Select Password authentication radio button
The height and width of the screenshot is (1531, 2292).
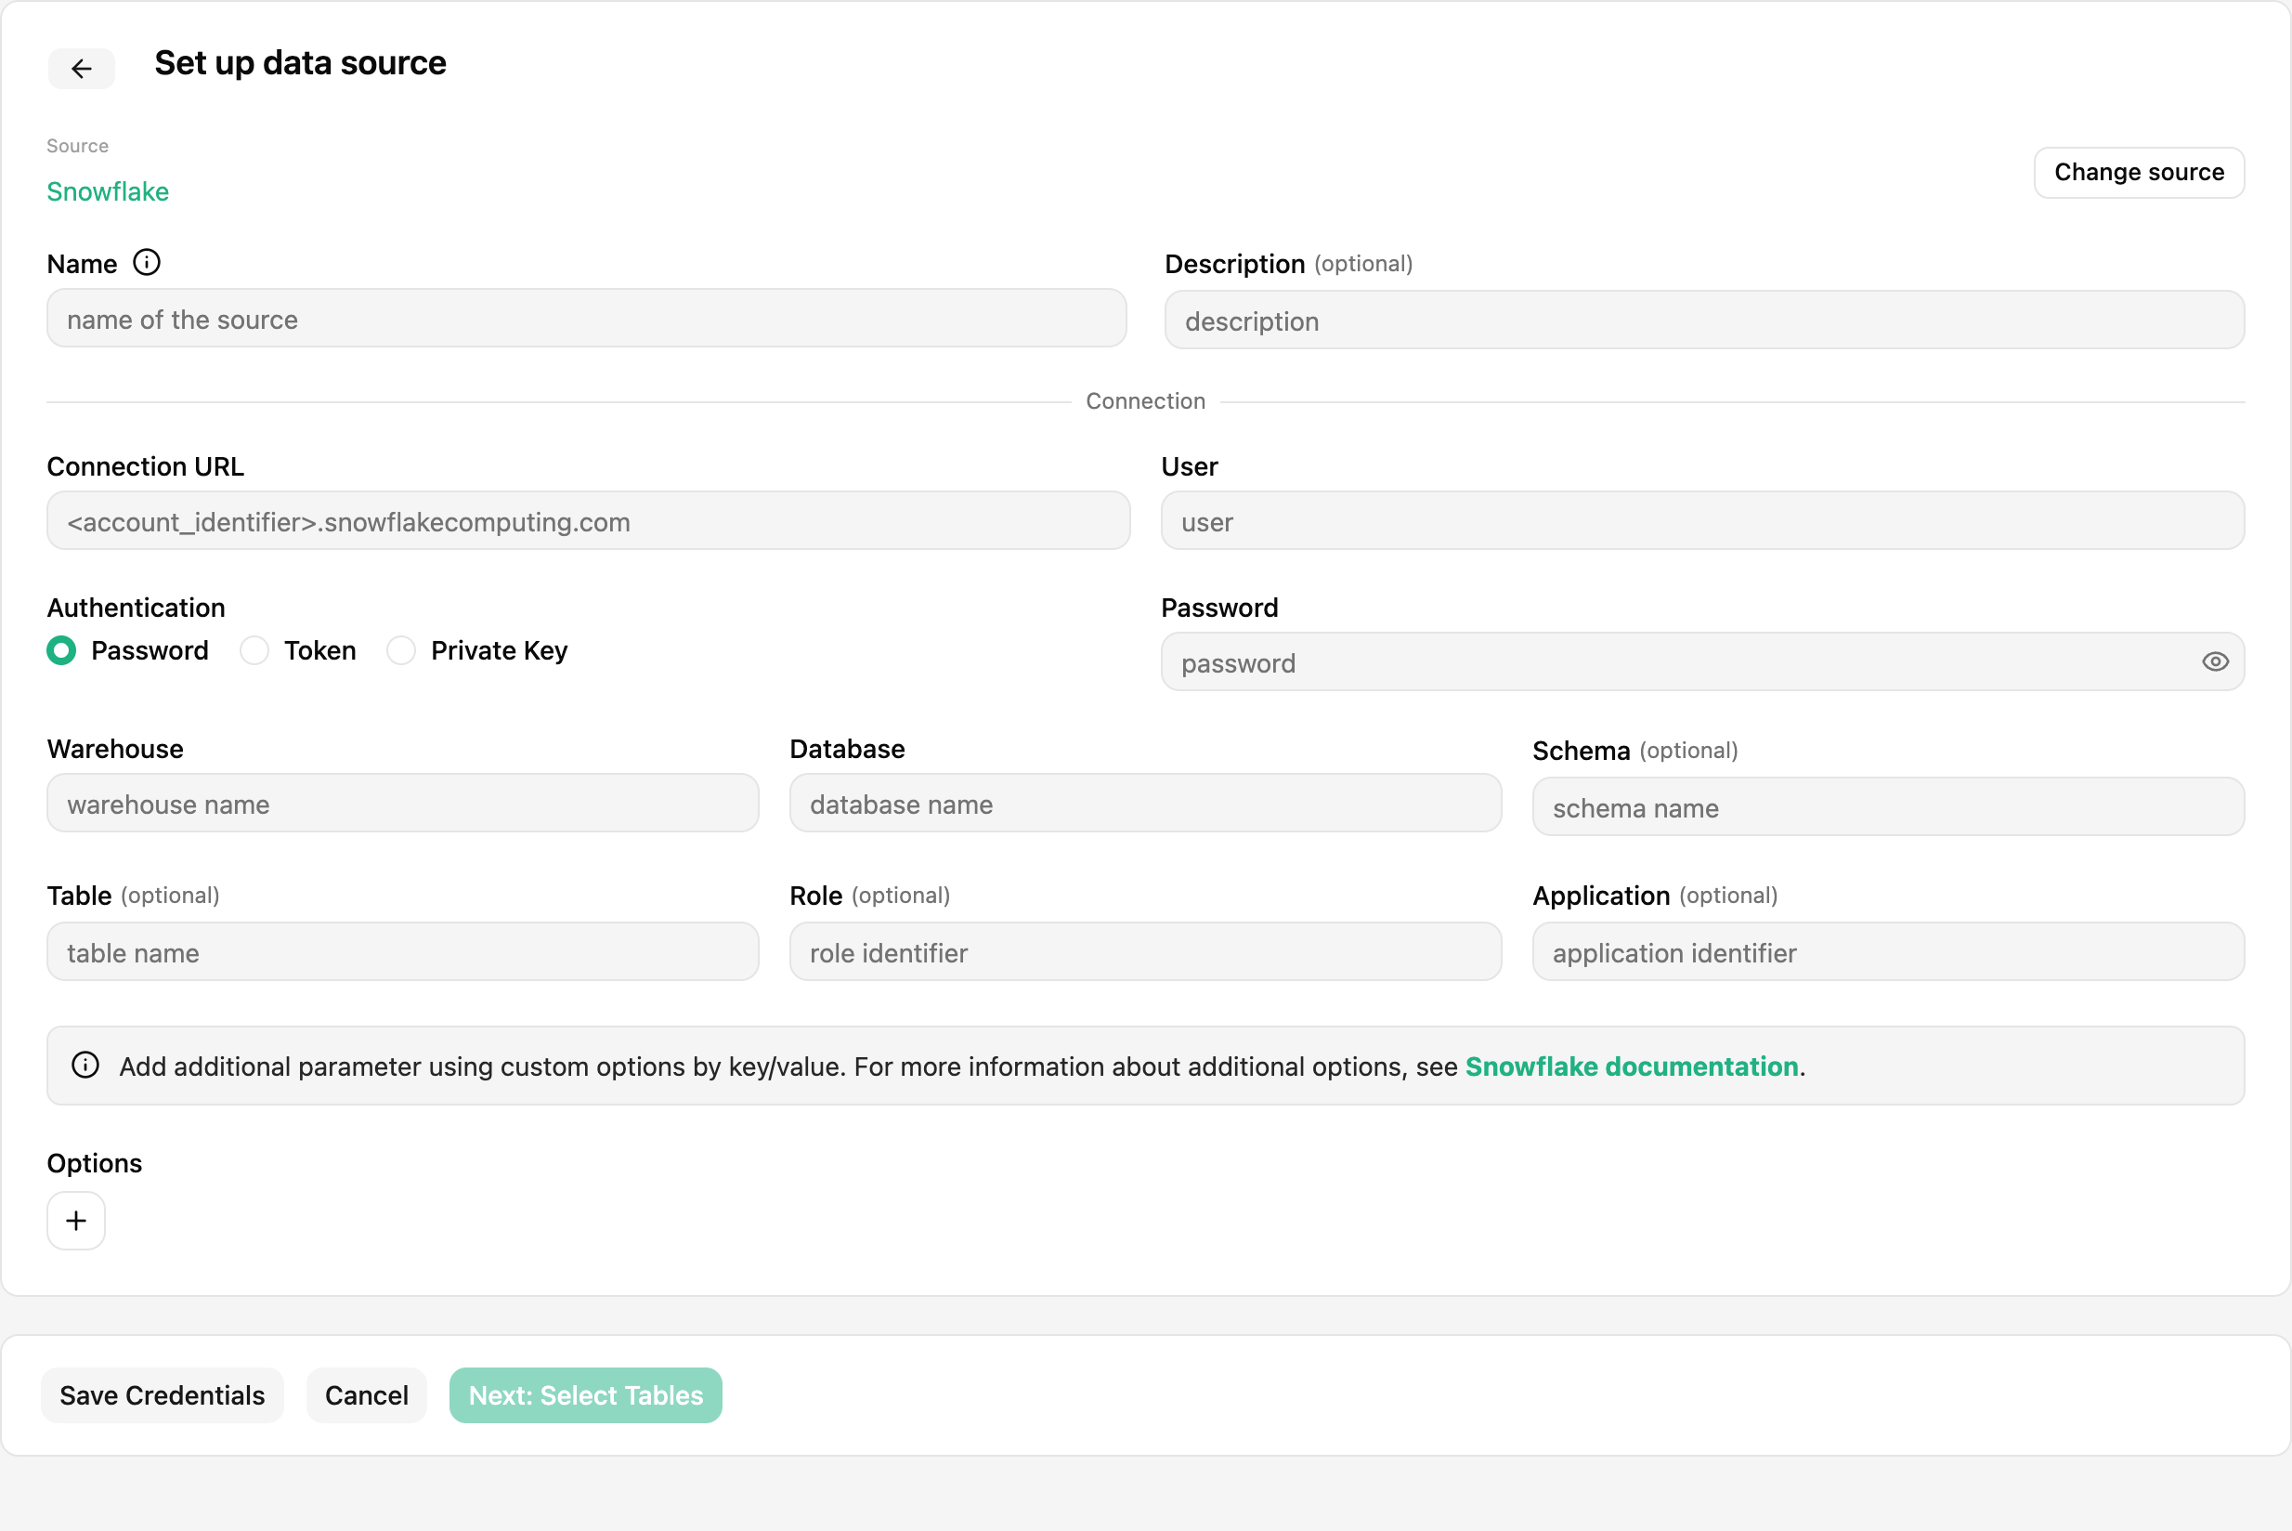61,650
